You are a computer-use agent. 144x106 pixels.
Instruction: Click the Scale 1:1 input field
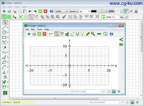[x=116, y=17]
